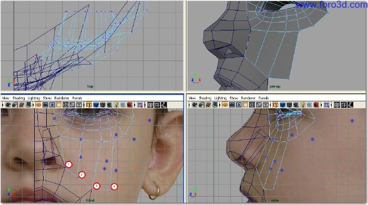The width and height of the screenshot is (368, 205).
Task: Click red High Quality cube in front panel
Action: coord(129,105)
